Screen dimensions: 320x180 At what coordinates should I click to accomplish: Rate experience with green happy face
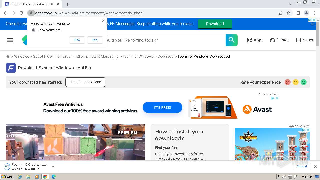(x=304, y=82)
